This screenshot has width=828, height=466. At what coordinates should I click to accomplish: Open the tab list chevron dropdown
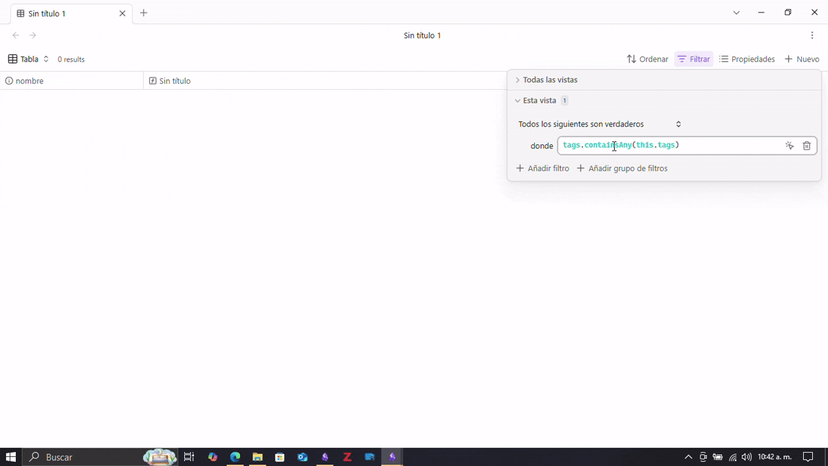(x=736, y=13)
